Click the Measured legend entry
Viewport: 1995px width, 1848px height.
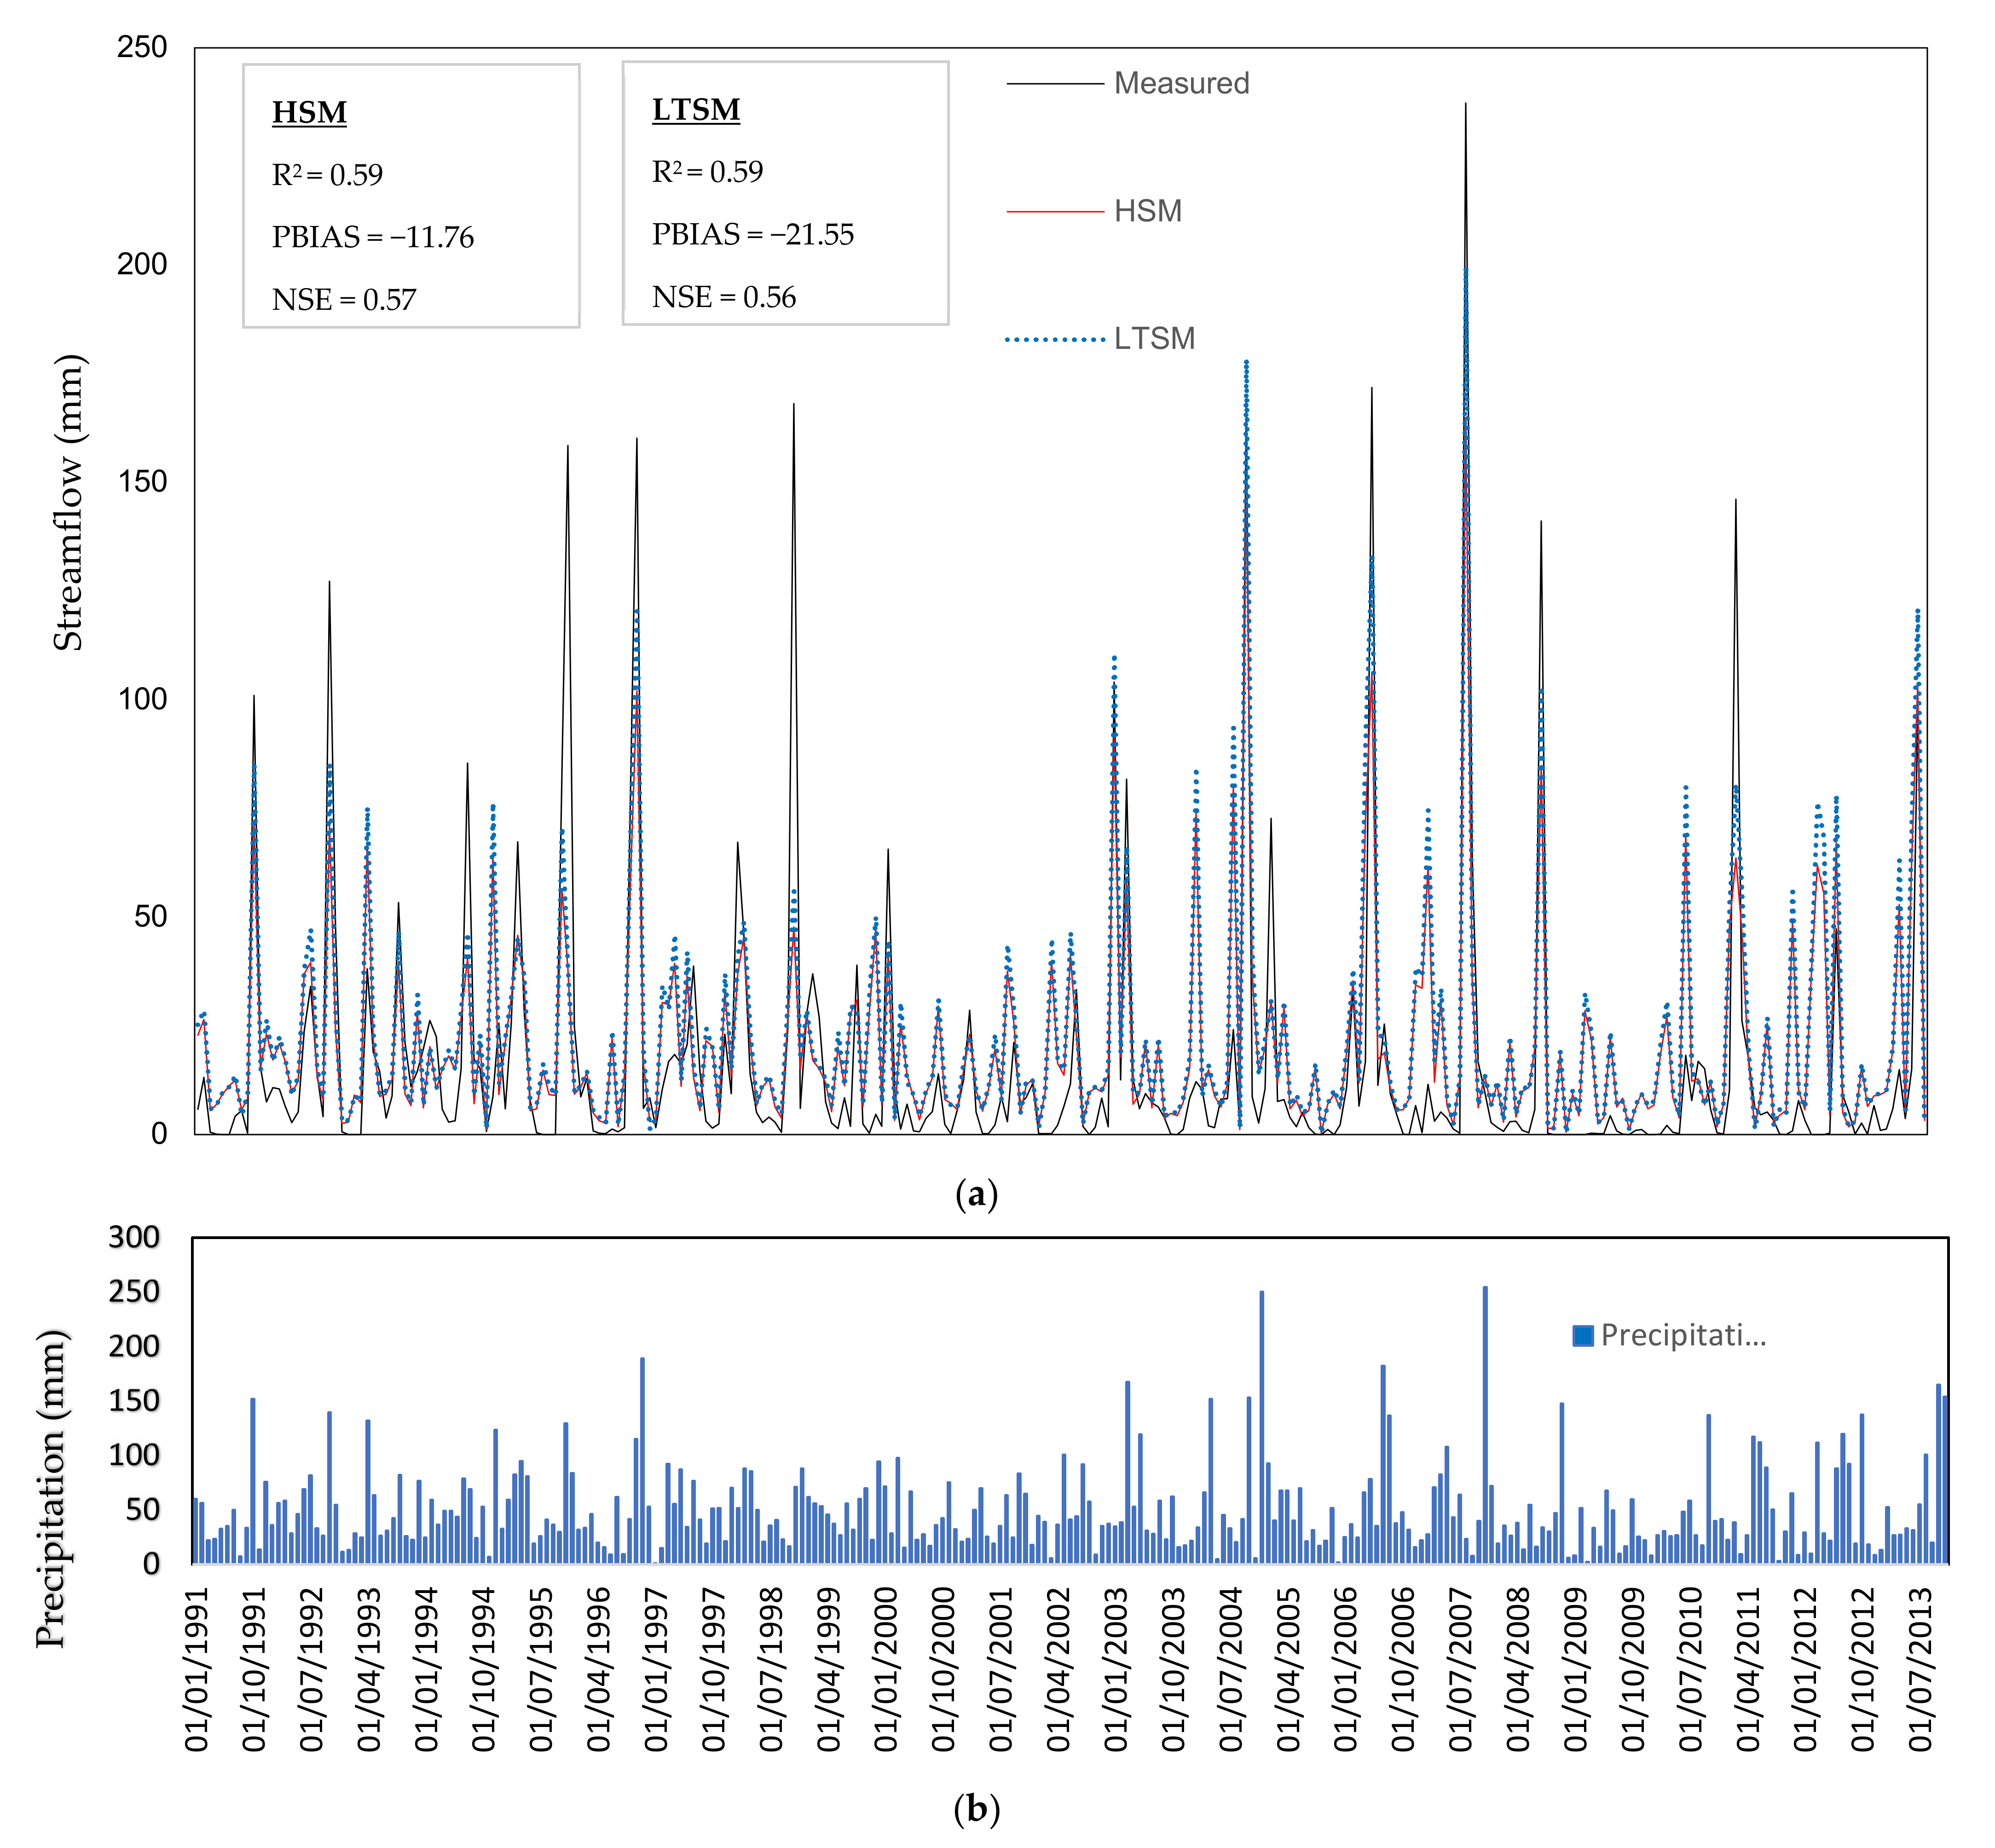[x=1180, y=83]
